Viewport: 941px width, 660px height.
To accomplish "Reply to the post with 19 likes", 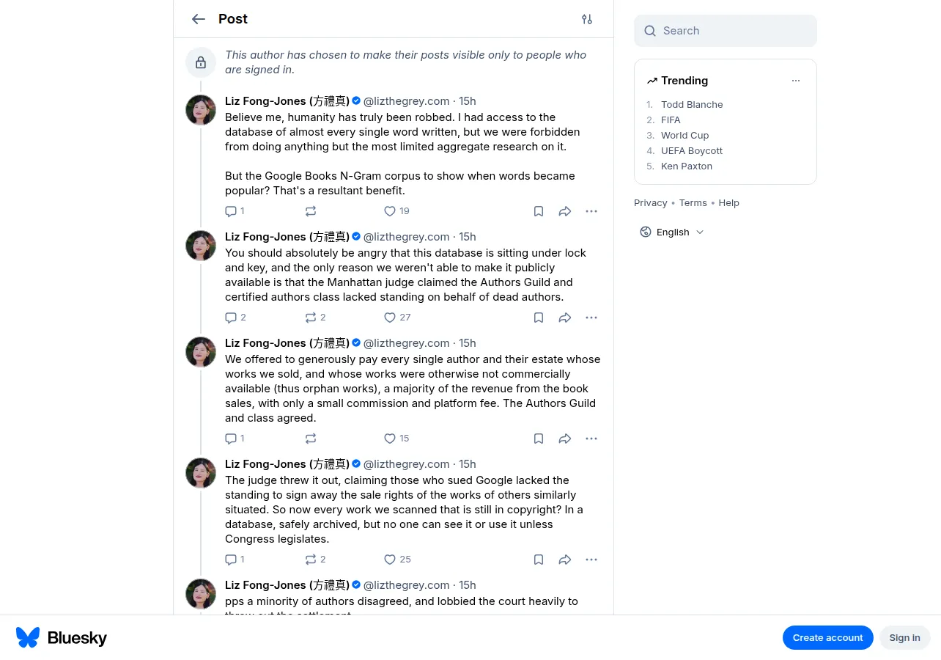I will coord(235,211).
